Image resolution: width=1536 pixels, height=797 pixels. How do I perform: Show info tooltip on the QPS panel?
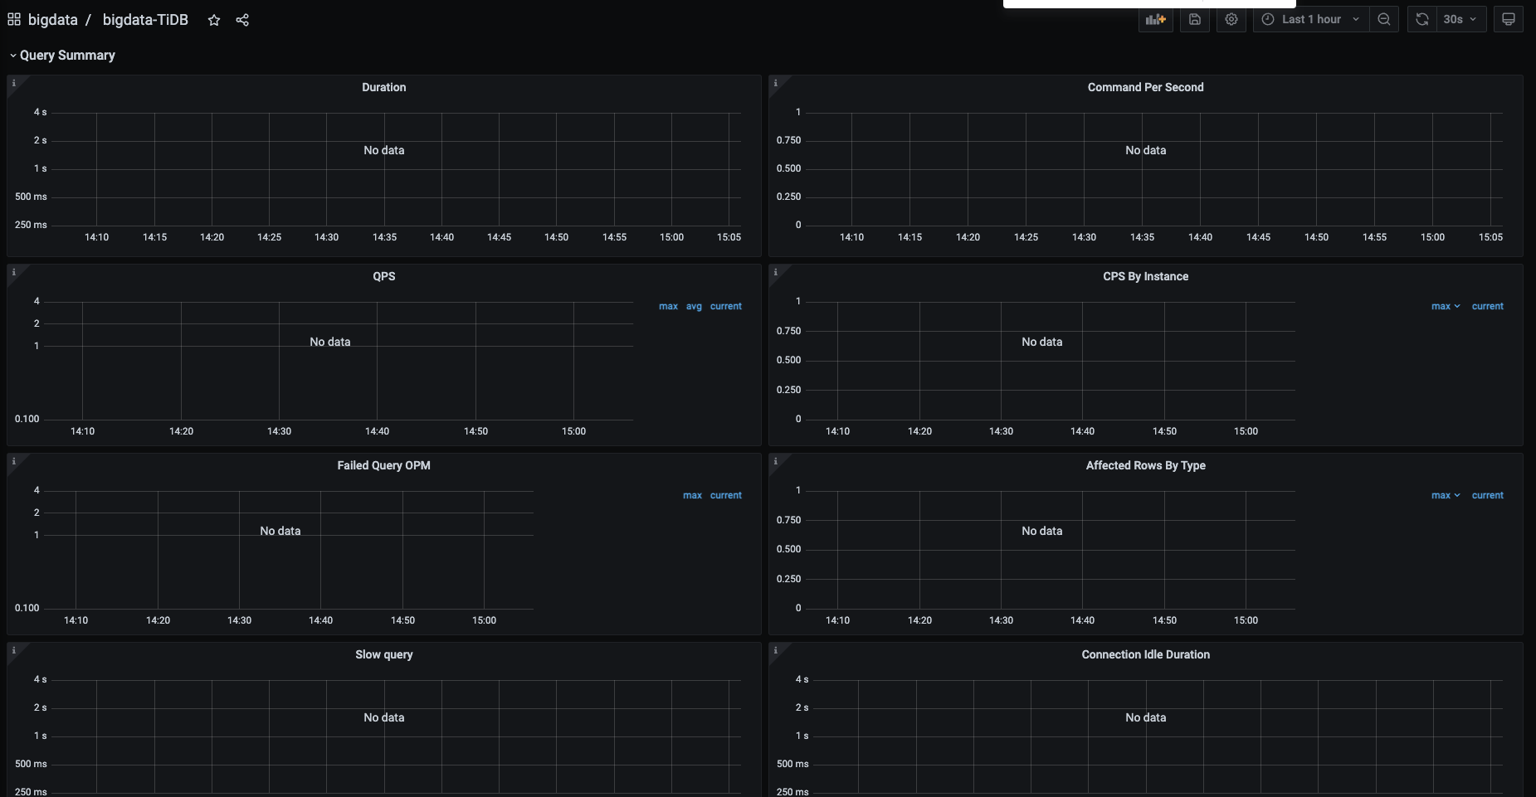coord(13,272)
